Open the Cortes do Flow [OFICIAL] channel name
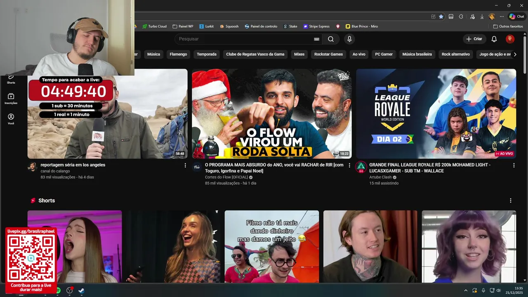The width and height of the screenshot is (528, 297). (226, 177)
